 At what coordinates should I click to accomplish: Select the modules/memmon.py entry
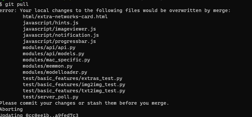coord(48,66)
